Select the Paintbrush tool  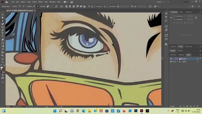(3, 30)
